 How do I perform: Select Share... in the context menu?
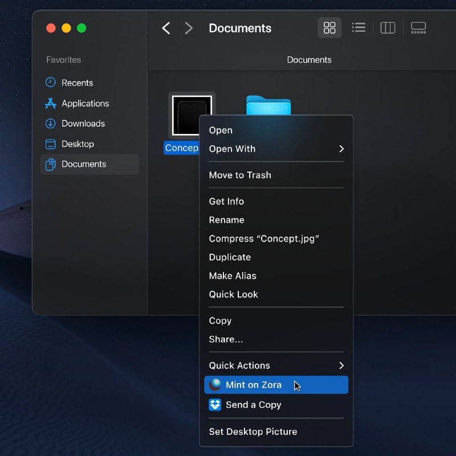276,339
